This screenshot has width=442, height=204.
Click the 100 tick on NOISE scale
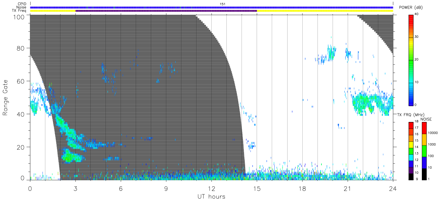click(x=430, y=156)
